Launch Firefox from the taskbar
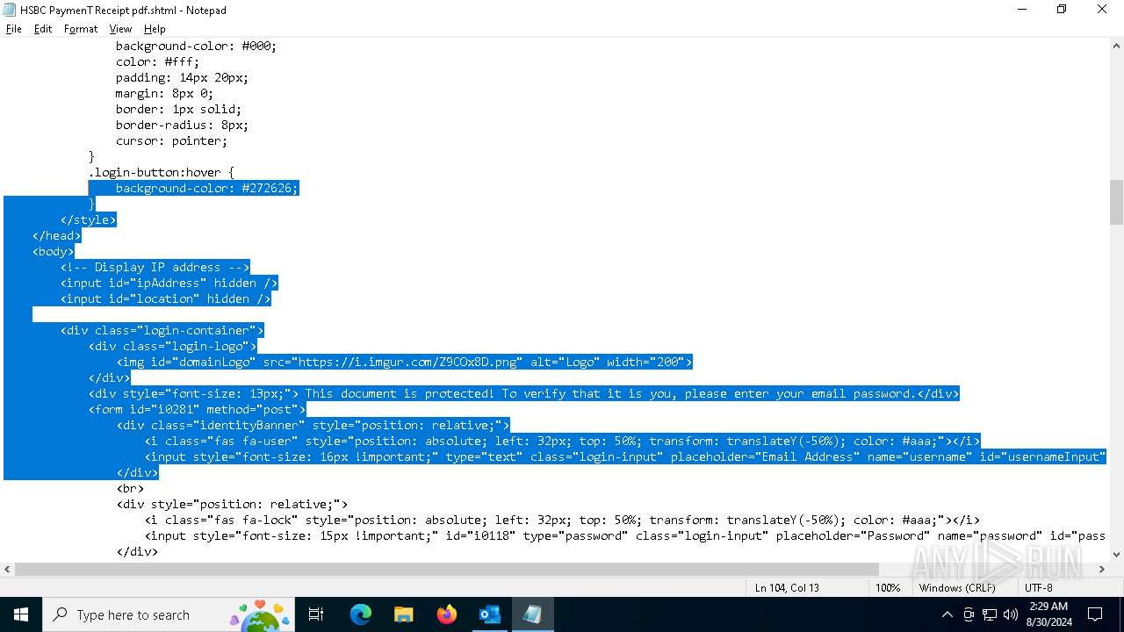The height and width of the screenshot is (632, 1124). coord(446,614)
